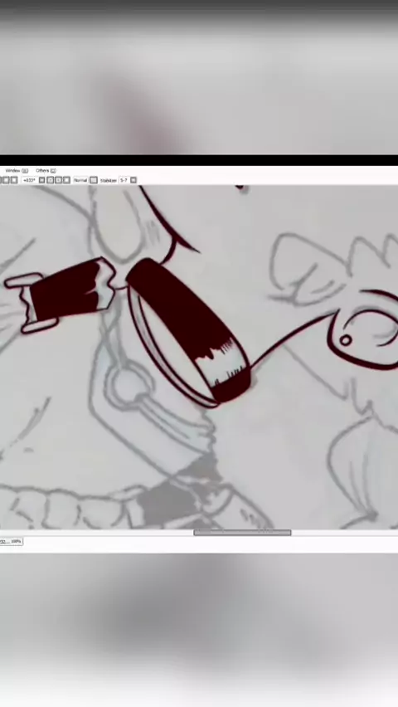
Task: Click the Stabilizer S-7 value box
Action: [x=124, y=180]
